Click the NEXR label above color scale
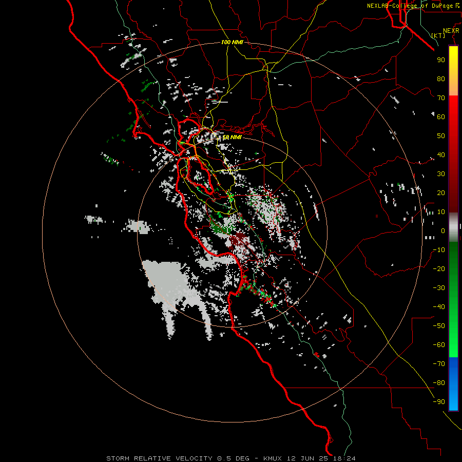This screenshot has height=462, width=462. point(451,31)
